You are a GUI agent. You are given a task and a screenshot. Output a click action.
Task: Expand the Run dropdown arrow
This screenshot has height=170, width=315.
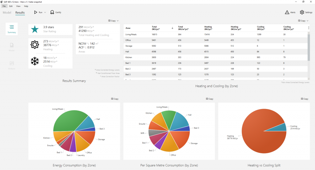pyautogui.click(x=45, y=13)
